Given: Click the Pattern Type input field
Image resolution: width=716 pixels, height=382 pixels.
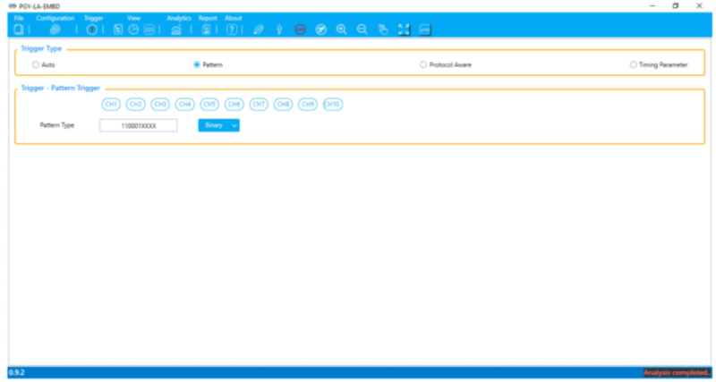Looking at the screenshot, I should click(138, 126).
